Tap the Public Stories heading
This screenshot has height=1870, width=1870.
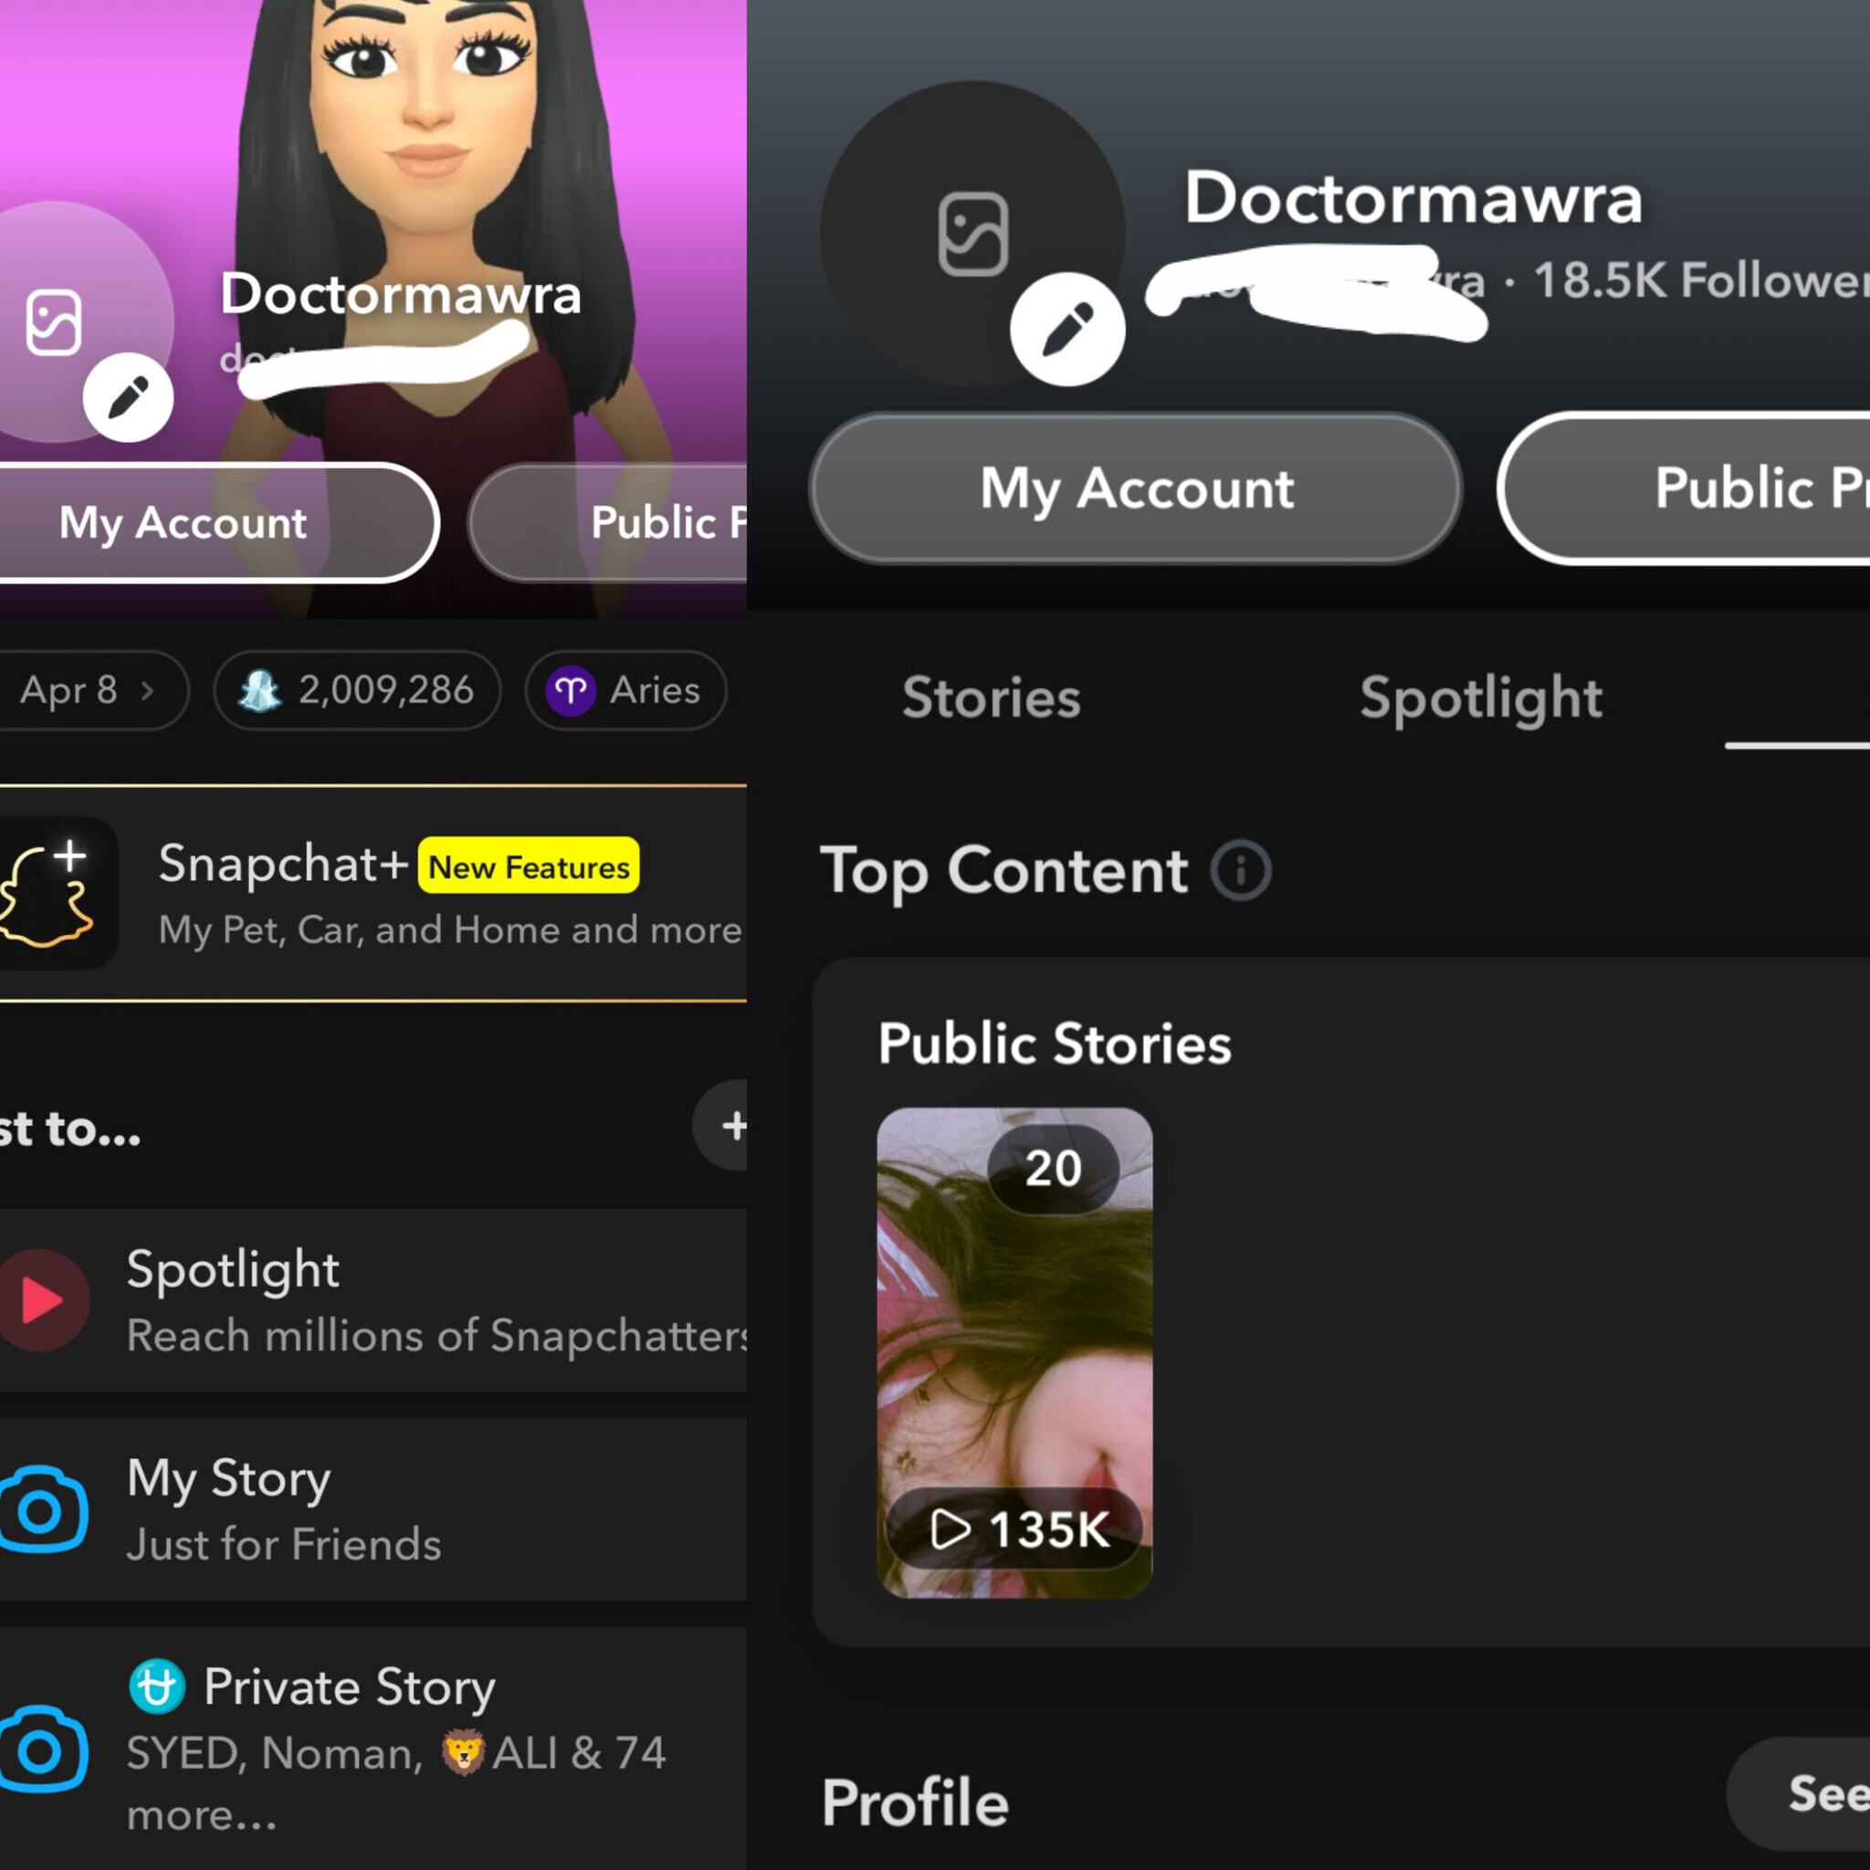pos(1055,1044)
